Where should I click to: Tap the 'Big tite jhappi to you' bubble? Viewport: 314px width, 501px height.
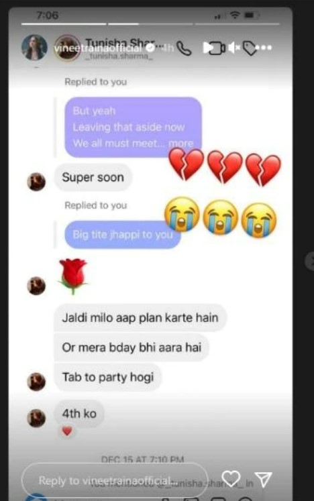click(x=123, y=235)
